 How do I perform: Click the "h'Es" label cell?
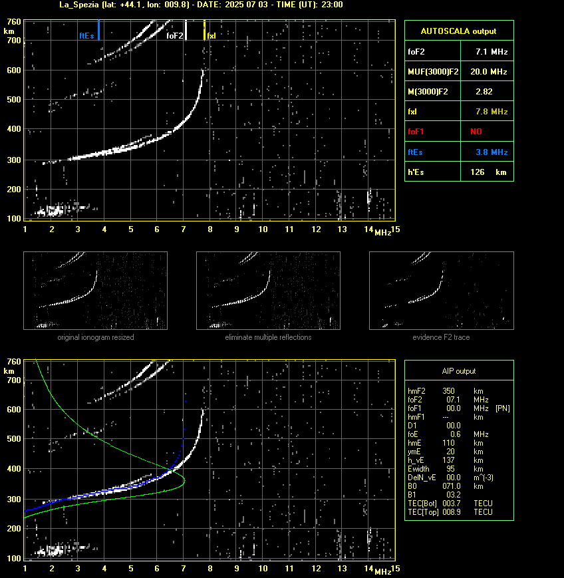433,172
